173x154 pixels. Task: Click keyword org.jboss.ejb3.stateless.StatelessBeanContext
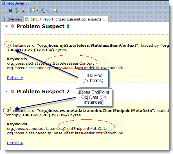click(x=51, y=64)
